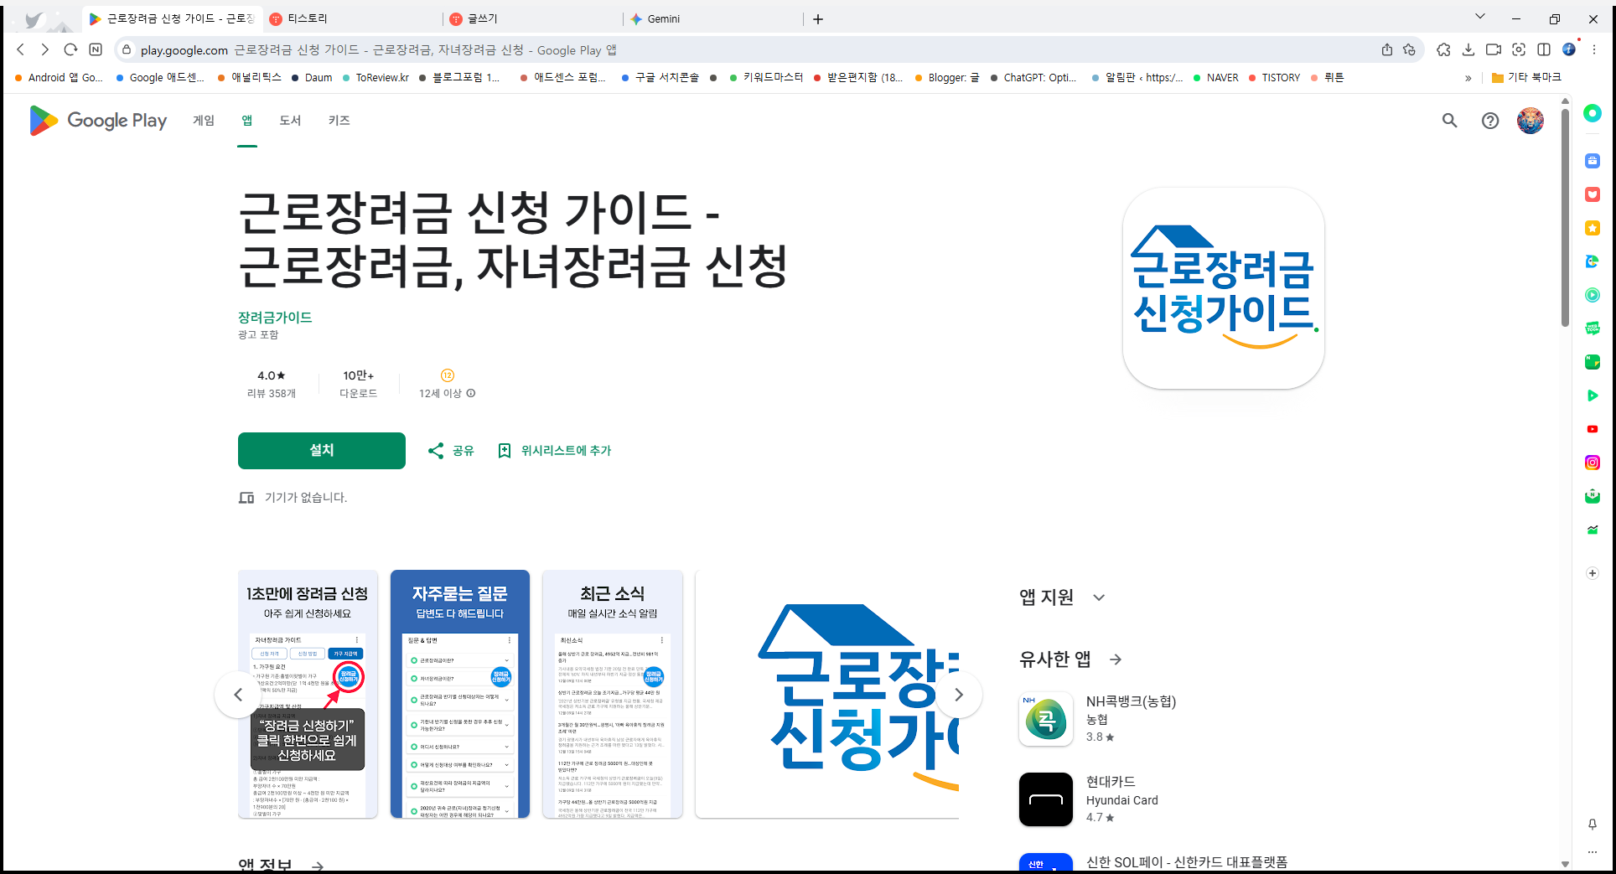
Task: Click the 설치 install button
Action: pos(321,451)
